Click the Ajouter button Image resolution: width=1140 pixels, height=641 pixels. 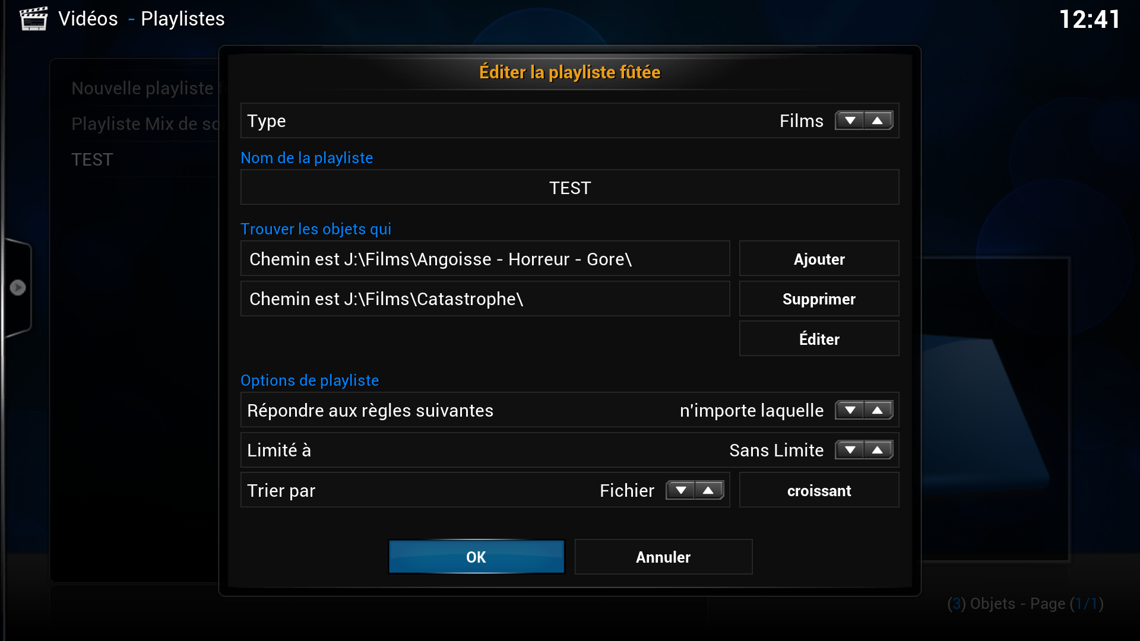click(819, 259)
